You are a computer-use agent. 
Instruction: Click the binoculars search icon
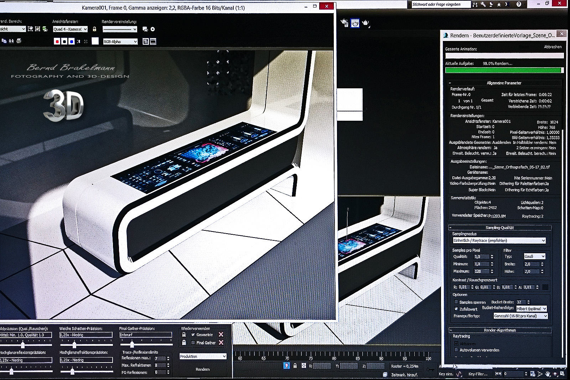475,4
